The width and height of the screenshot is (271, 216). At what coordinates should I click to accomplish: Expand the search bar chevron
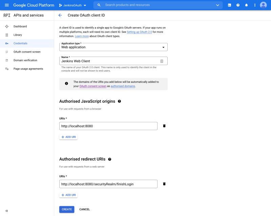pos(217,5)
